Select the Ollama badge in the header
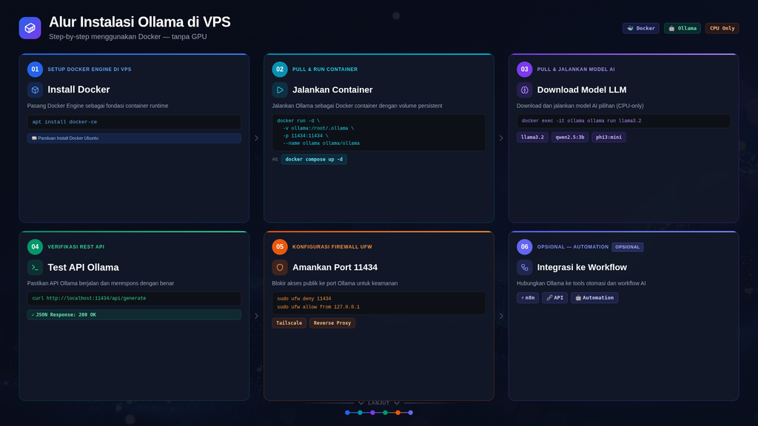The image size is (758, 426). [682, 28]
